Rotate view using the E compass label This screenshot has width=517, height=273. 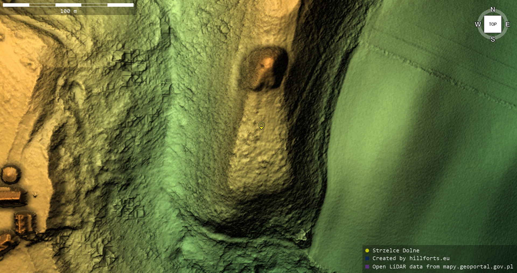[508, 24]
